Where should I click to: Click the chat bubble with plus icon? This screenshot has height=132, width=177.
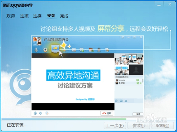[x=82, y=50]
